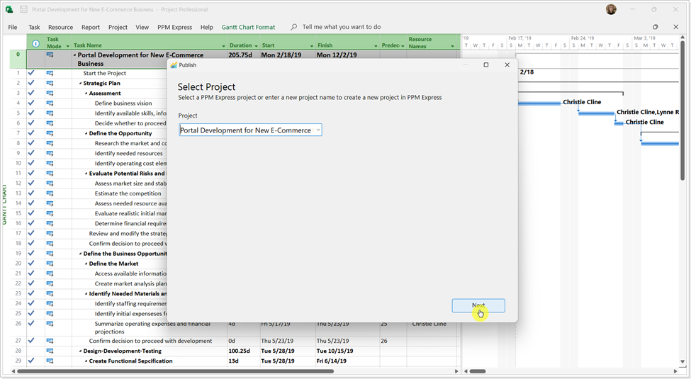Viewport: 691px width, 379px height.
Task: Click the 2/18 milestone label in Gantt
Action: click(x=527, y=72)
